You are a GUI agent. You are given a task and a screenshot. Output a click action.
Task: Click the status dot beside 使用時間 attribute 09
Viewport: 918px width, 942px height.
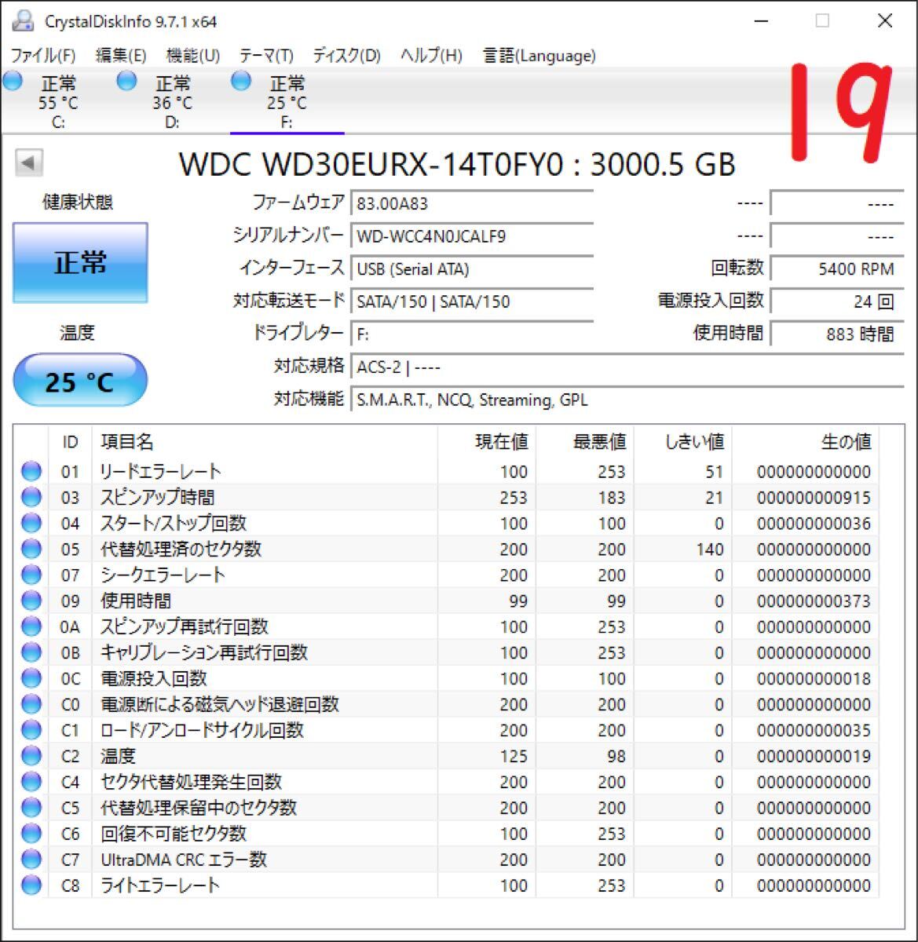coord(31,601)
